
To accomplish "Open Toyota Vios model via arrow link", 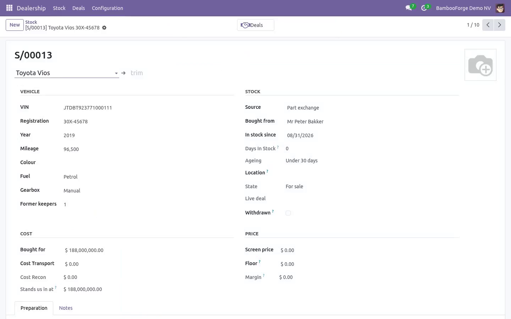I will [123, 73].
